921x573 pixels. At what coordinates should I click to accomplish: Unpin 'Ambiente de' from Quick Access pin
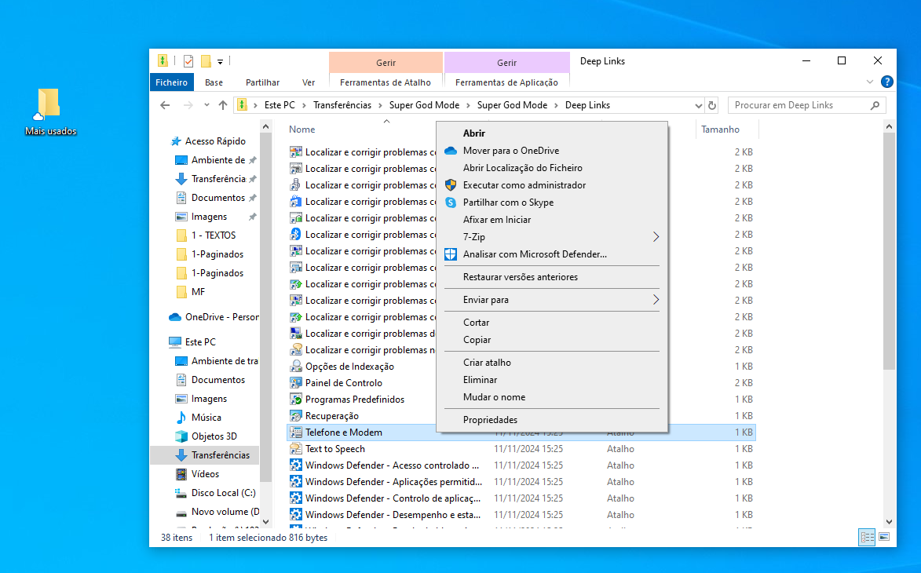click(x=253, y=160)
